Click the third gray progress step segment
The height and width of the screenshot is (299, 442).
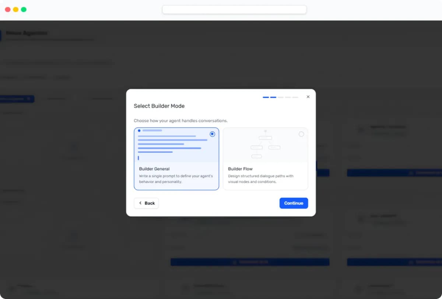tap(281, 97)
